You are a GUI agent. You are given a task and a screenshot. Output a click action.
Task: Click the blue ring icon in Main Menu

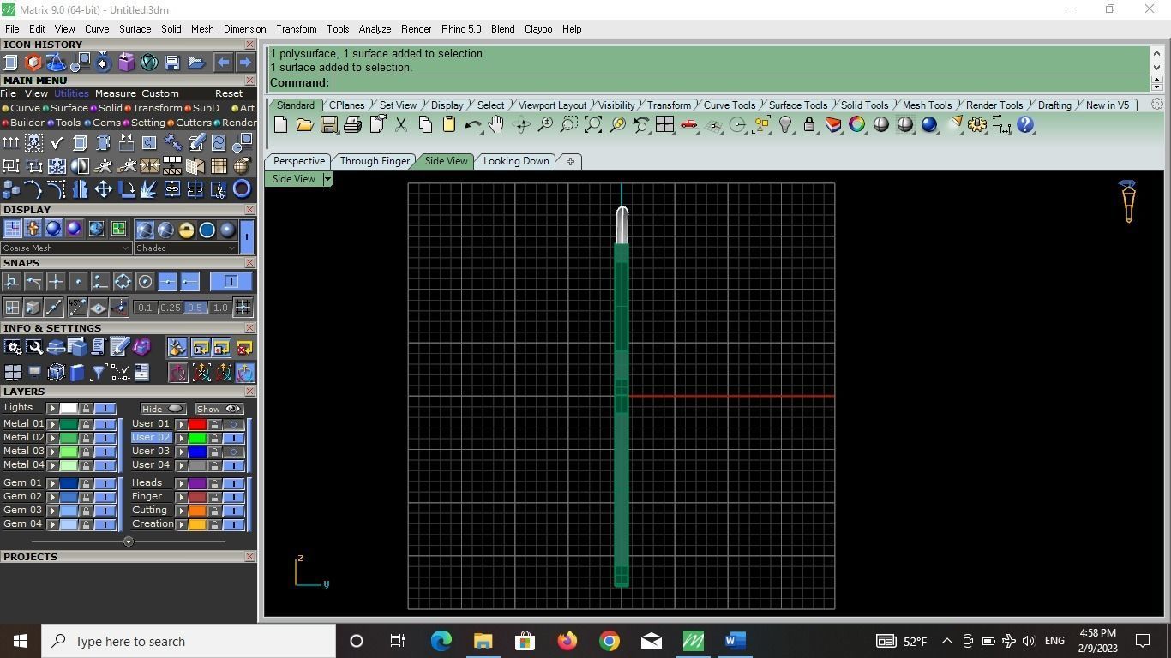coord(242,189)
